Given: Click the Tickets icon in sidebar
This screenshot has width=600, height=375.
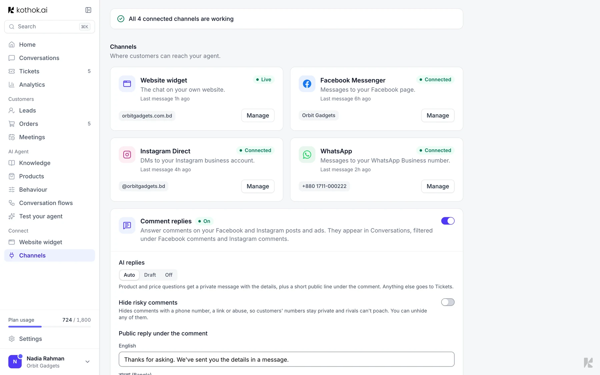Looking at the screenshot, I should (12, 71).
